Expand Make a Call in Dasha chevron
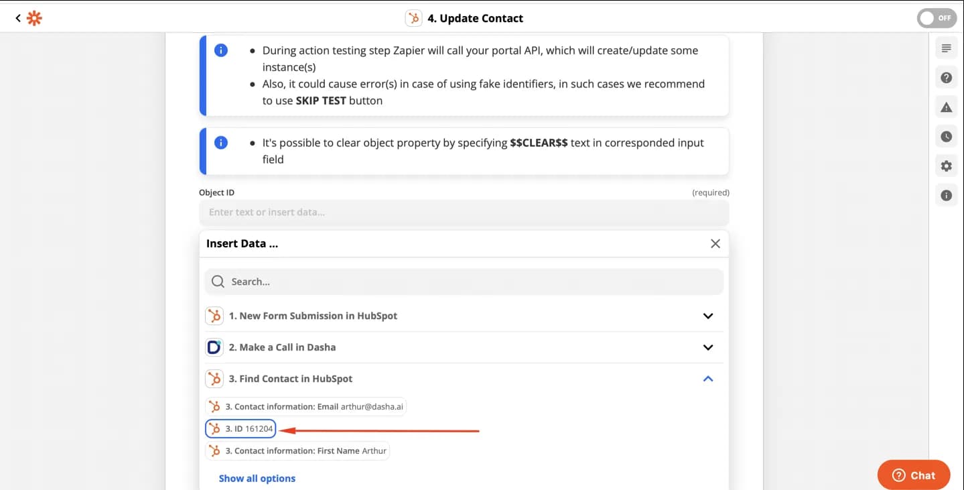 point(708,347)
